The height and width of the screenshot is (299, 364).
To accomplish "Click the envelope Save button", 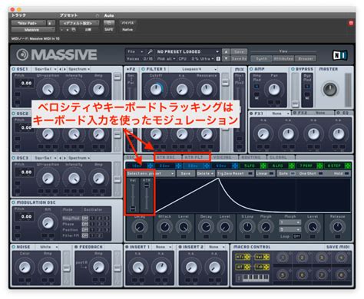I will click(186, 173).
